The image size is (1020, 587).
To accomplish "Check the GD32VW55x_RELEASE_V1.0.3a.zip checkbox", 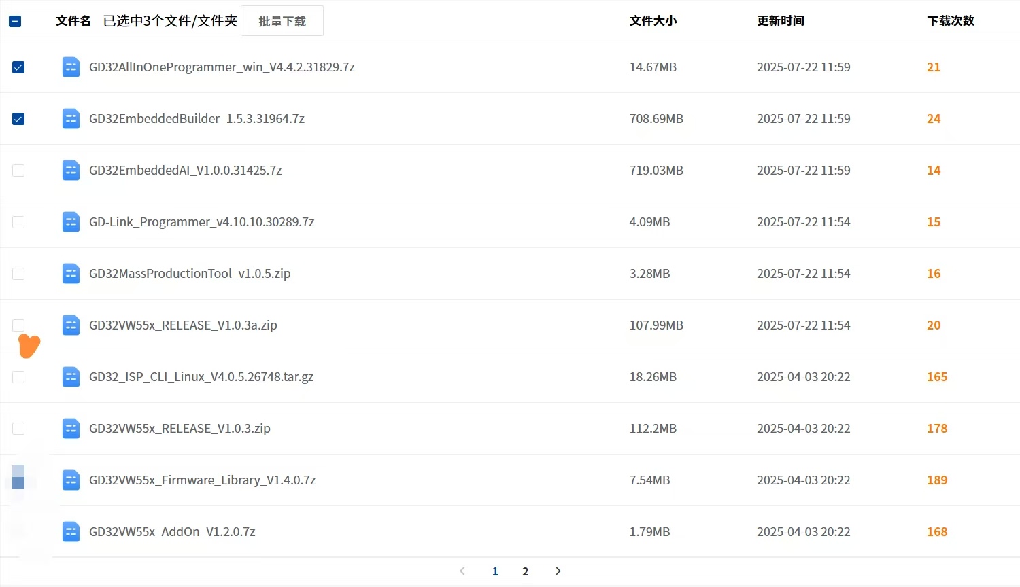I will pyautogui.click(x=18, y=325).
